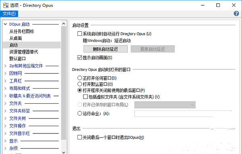Expand the 文件操作 category
This screenshot has width=242, height=154.
[5, 126]
